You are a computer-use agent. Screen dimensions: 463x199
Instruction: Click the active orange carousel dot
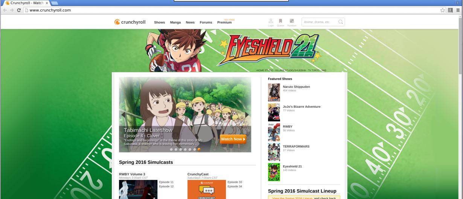[x=199, y=149]
